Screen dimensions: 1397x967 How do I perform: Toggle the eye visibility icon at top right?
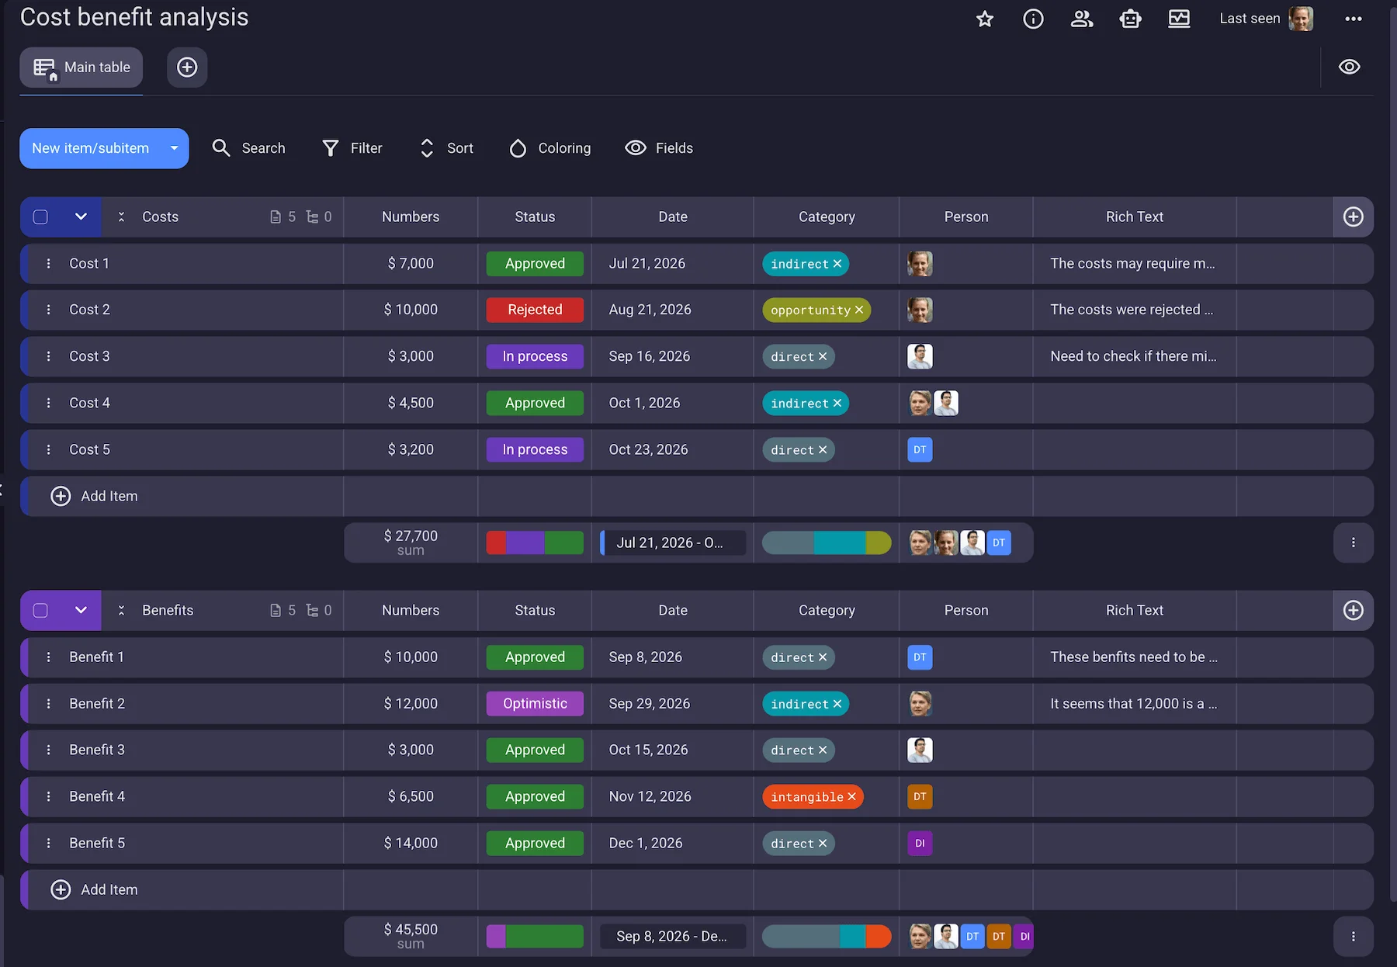click(1350, 68)
